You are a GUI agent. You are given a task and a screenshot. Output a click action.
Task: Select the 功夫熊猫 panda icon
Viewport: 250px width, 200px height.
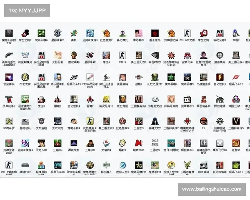204,165
